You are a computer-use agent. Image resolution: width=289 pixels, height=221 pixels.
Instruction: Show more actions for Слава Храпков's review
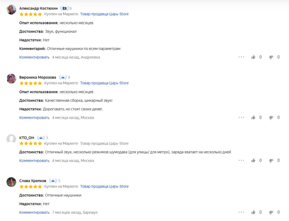(x=241, y=212)
